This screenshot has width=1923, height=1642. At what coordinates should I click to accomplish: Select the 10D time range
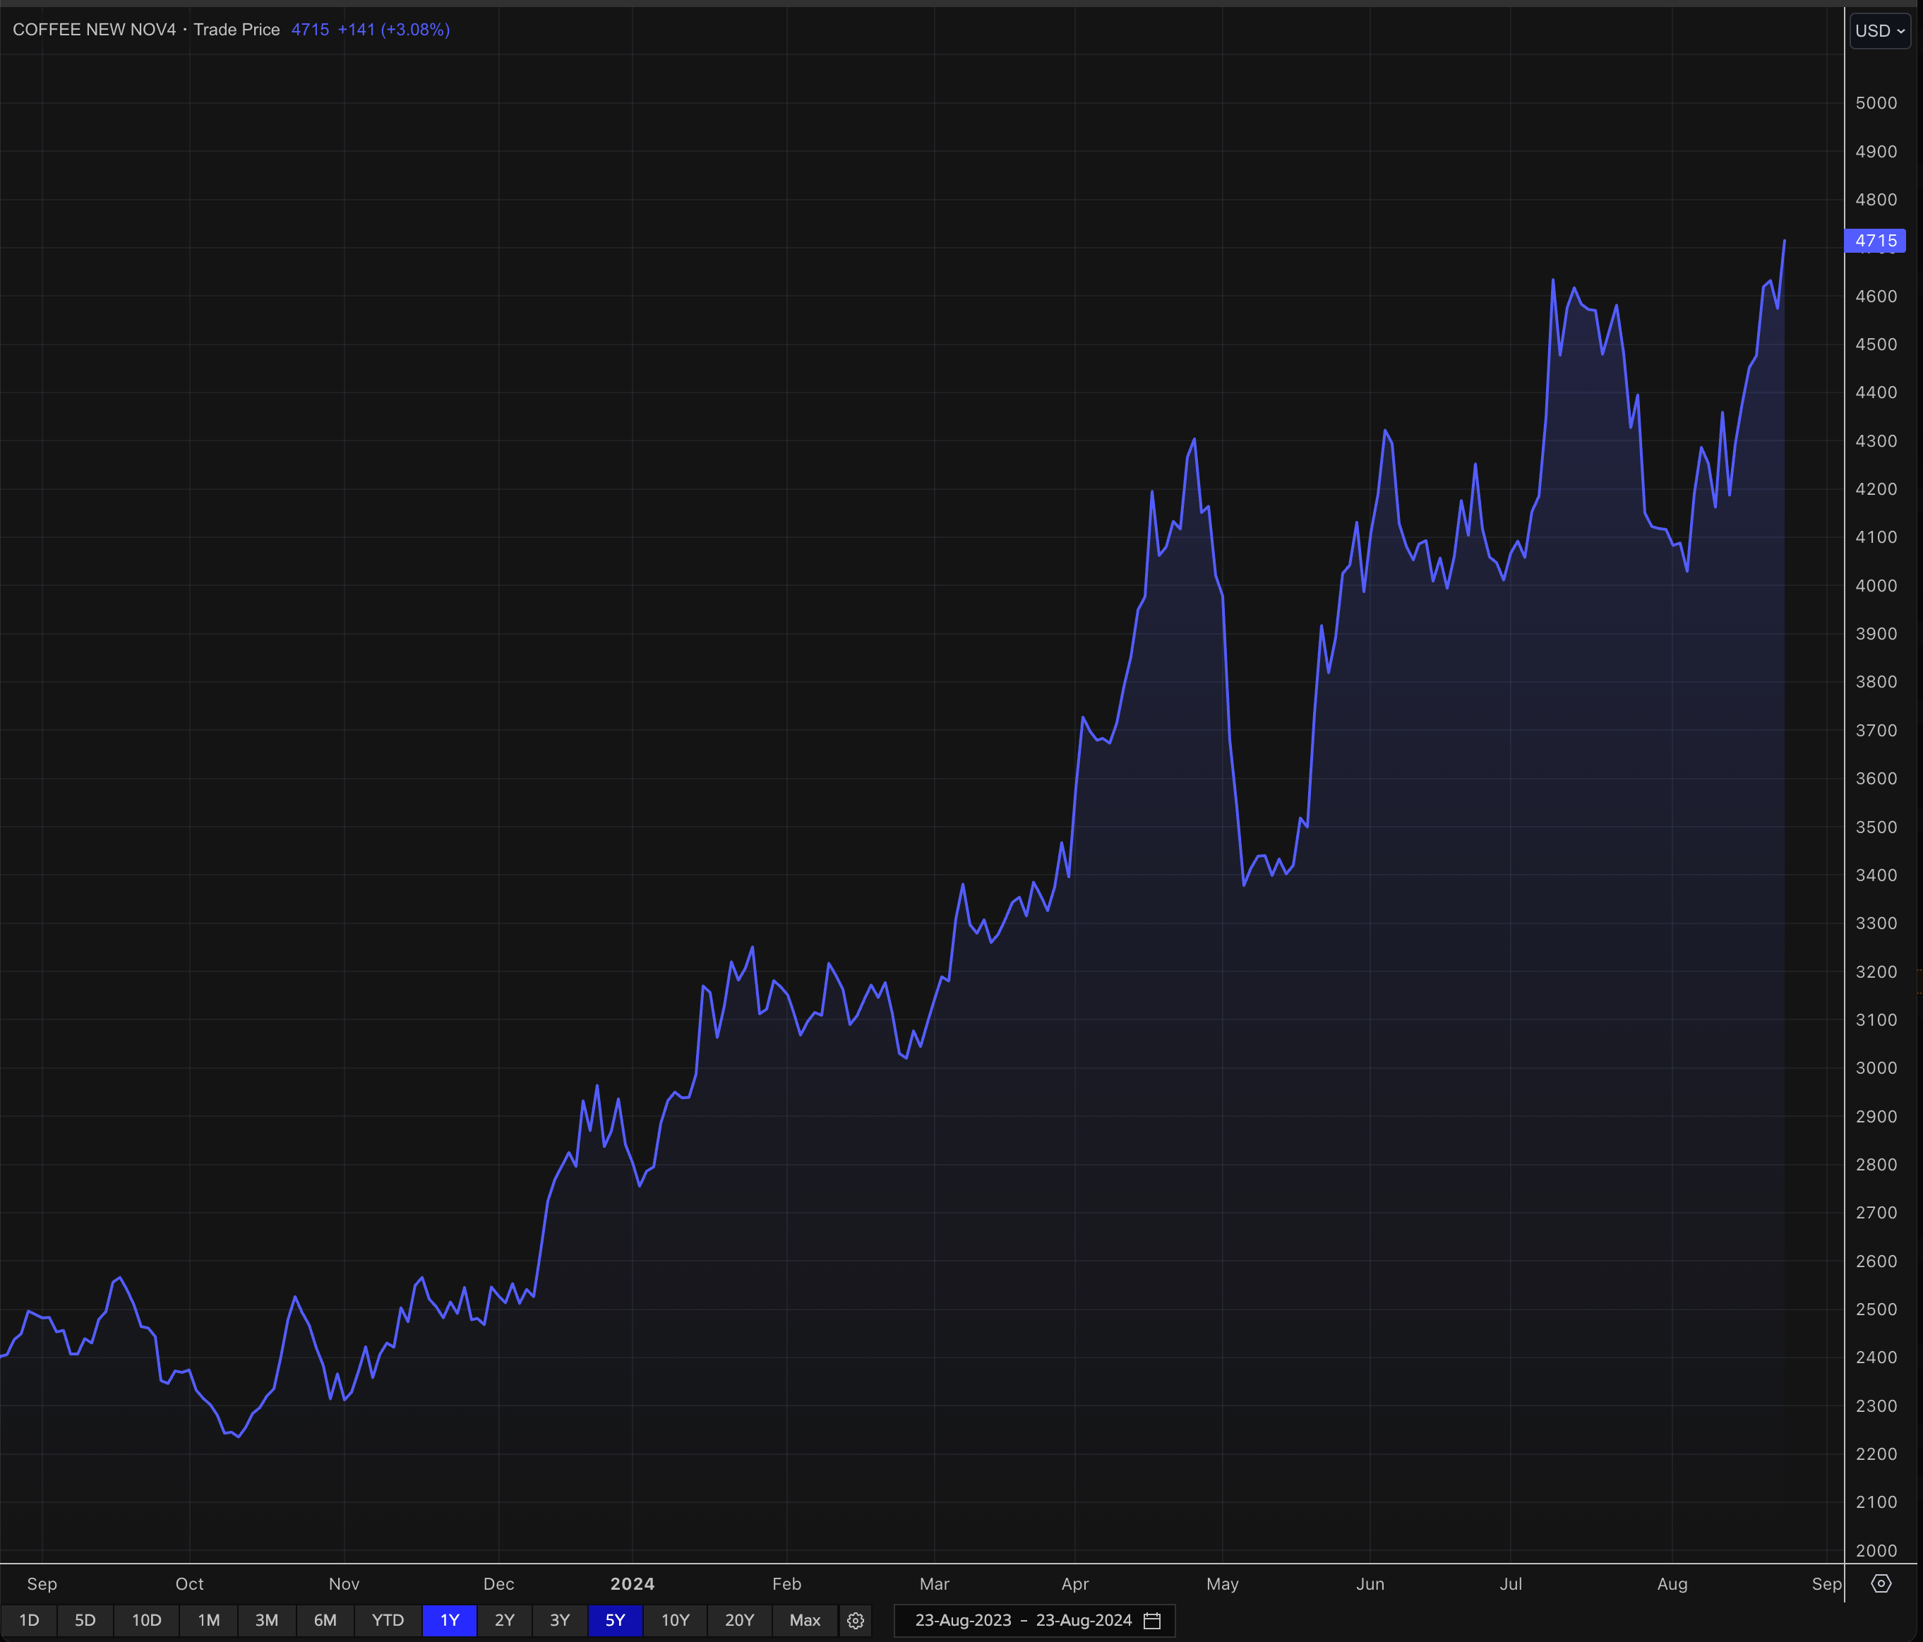coord(147,1621)
